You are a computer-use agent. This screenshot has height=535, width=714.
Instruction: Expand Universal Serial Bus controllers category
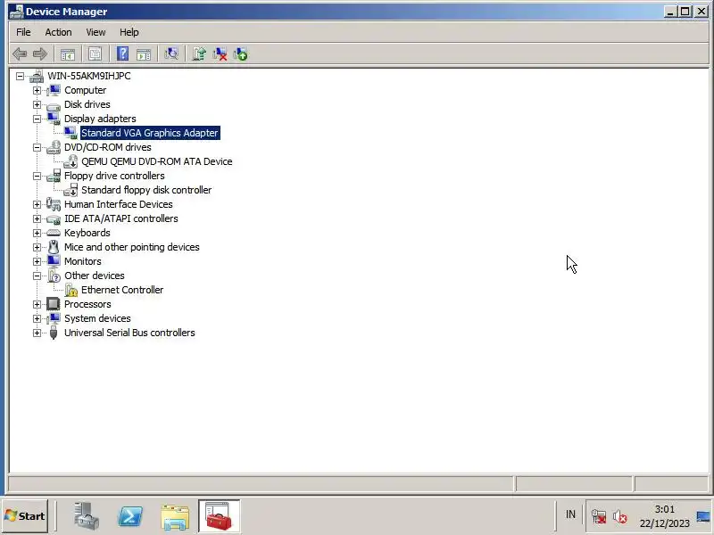click(37, 333)
